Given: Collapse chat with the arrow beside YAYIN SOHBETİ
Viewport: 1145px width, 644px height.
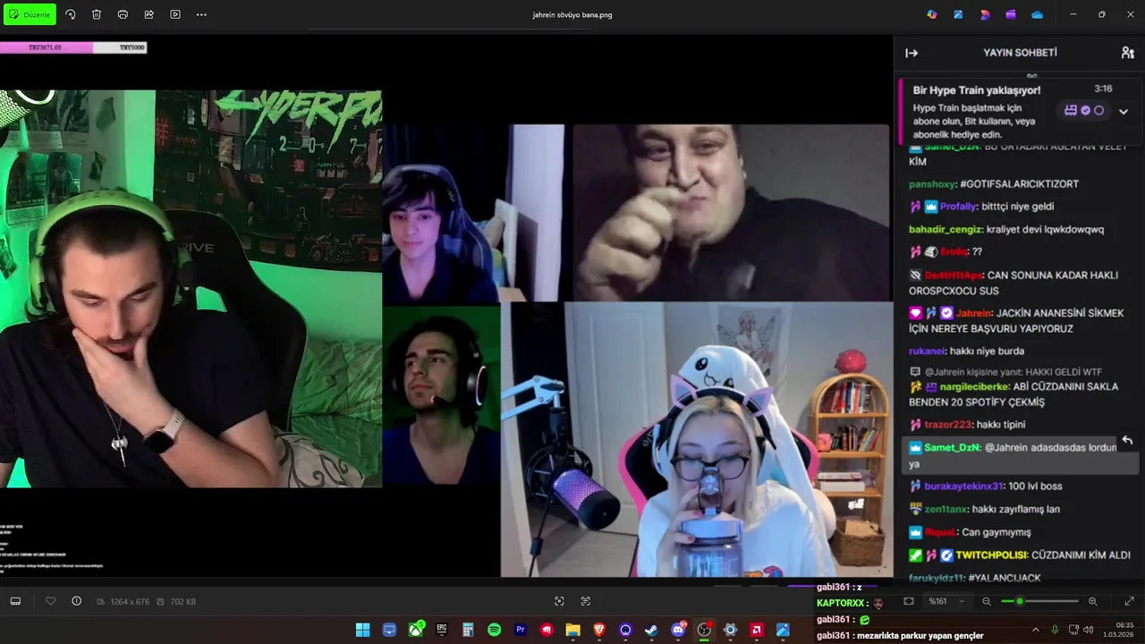Looking at the screenshot, I should tap(912, 53).
